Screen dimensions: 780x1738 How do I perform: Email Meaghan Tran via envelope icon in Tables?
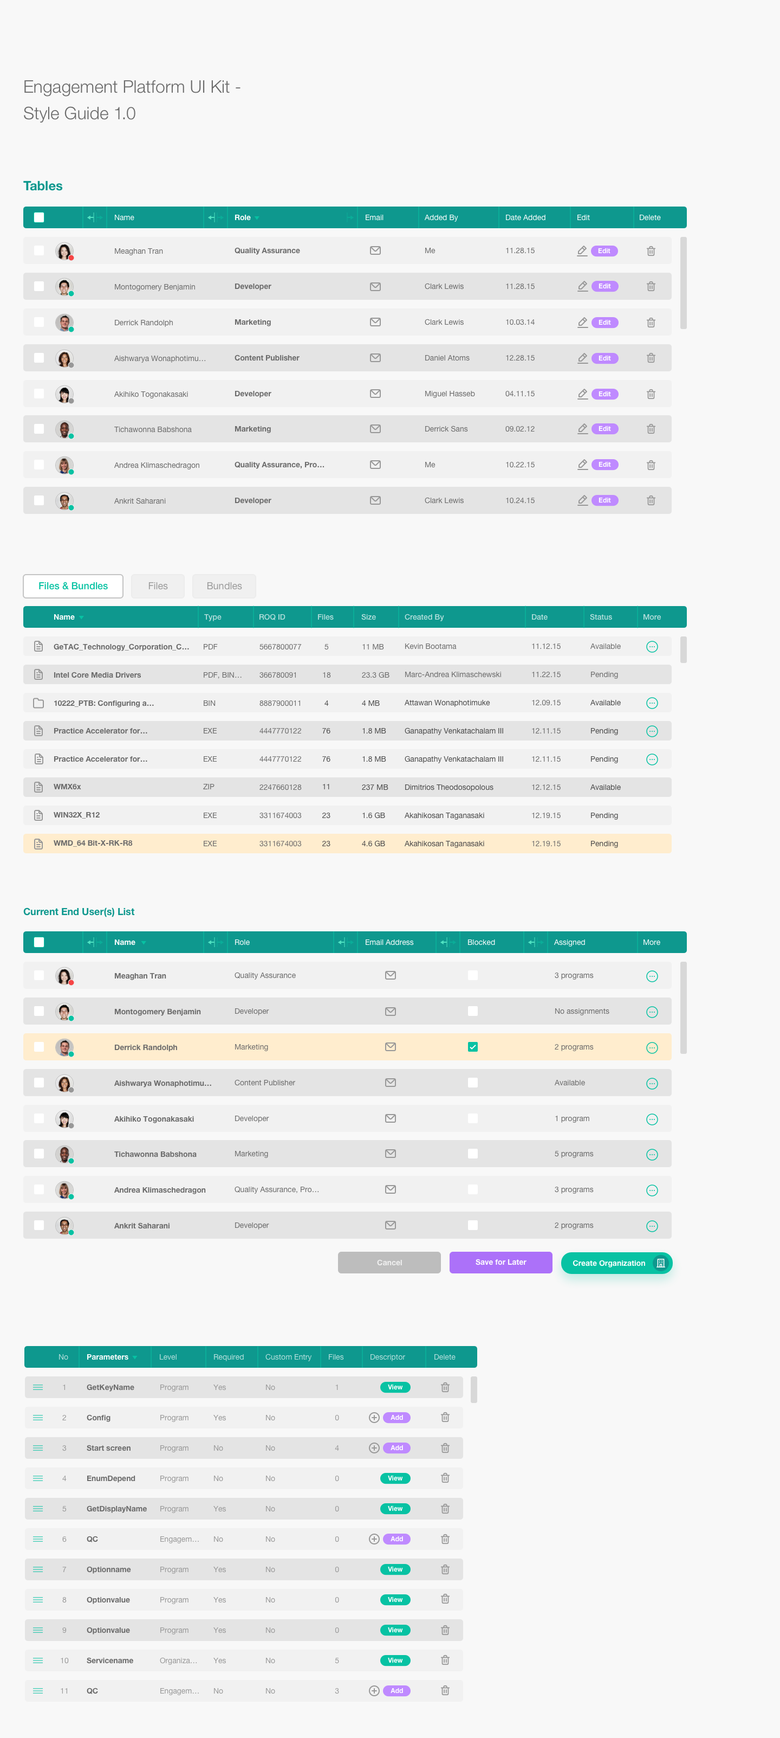pos(375,250)
